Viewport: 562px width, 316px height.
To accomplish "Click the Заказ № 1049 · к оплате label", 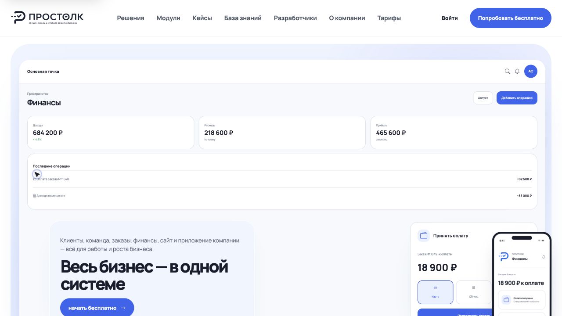I will coord(435,254).
